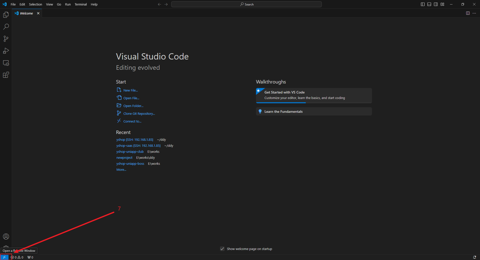Toggle Primary Side Bar layout icon
Image resolution: width=480 pixels, height=260 pixels.
(423, 4)
